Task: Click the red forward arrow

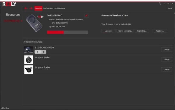Action: [x=31, y=8]
